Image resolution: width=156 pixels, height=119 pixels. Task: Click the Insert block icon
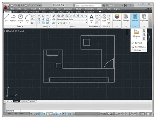click(104, 18)
